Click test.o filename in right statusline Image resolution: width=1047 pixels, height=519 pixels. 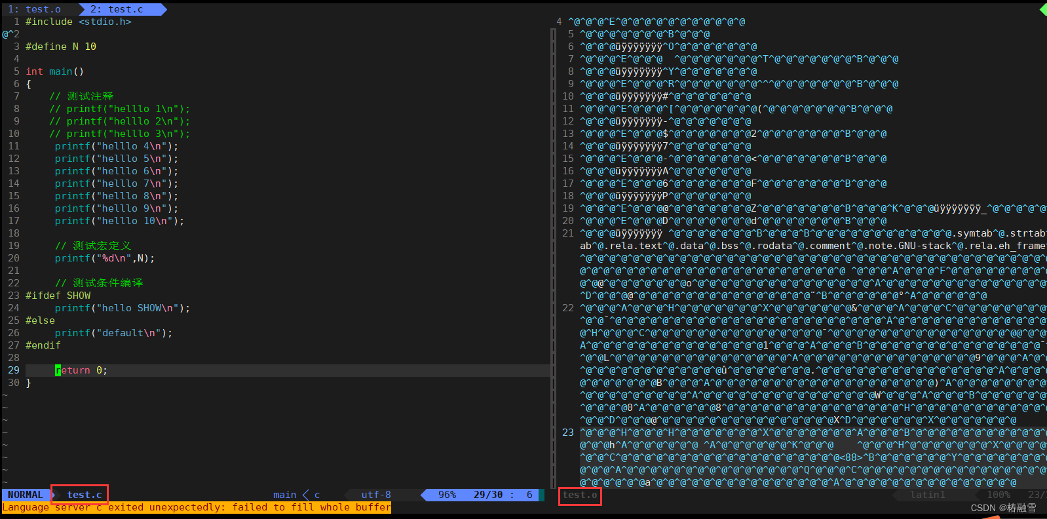tap(580, 495)
